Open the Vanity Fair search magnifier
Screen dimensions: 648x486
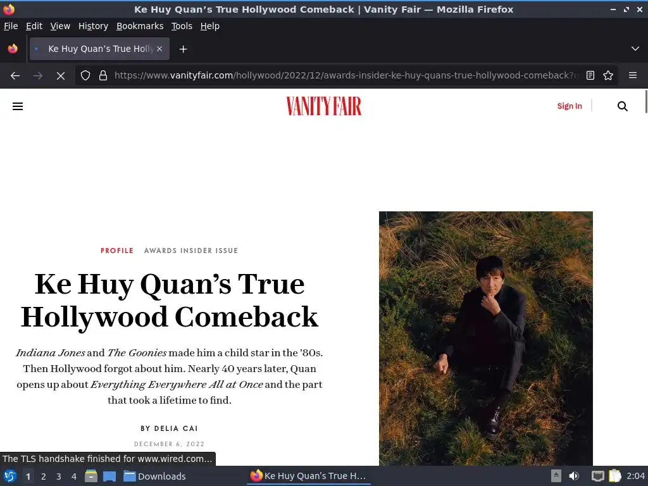[x=623, y=106]
